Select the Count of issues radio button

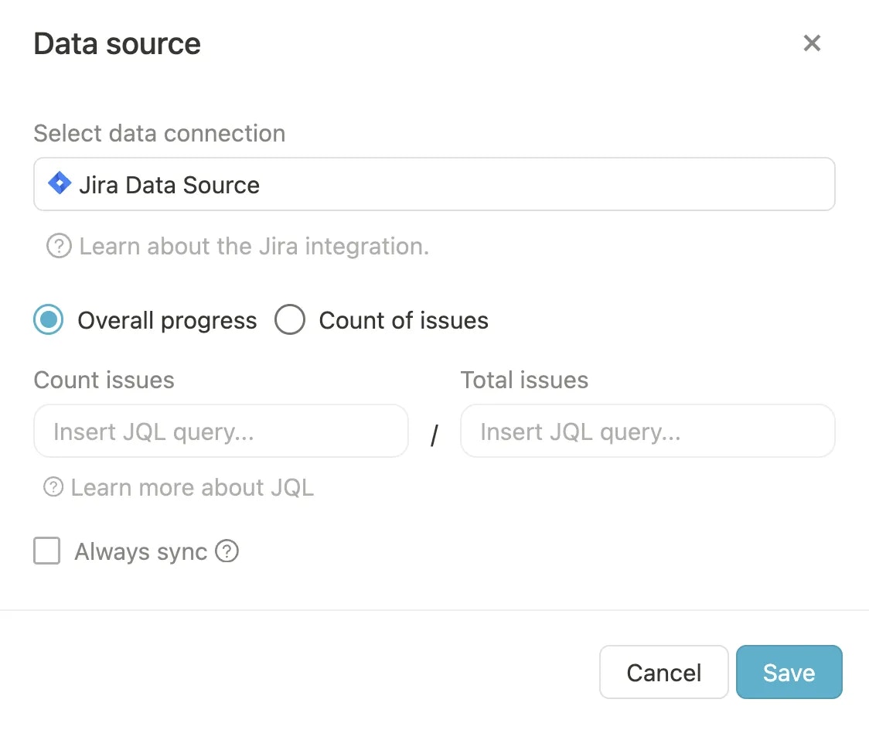coord(290,320)
